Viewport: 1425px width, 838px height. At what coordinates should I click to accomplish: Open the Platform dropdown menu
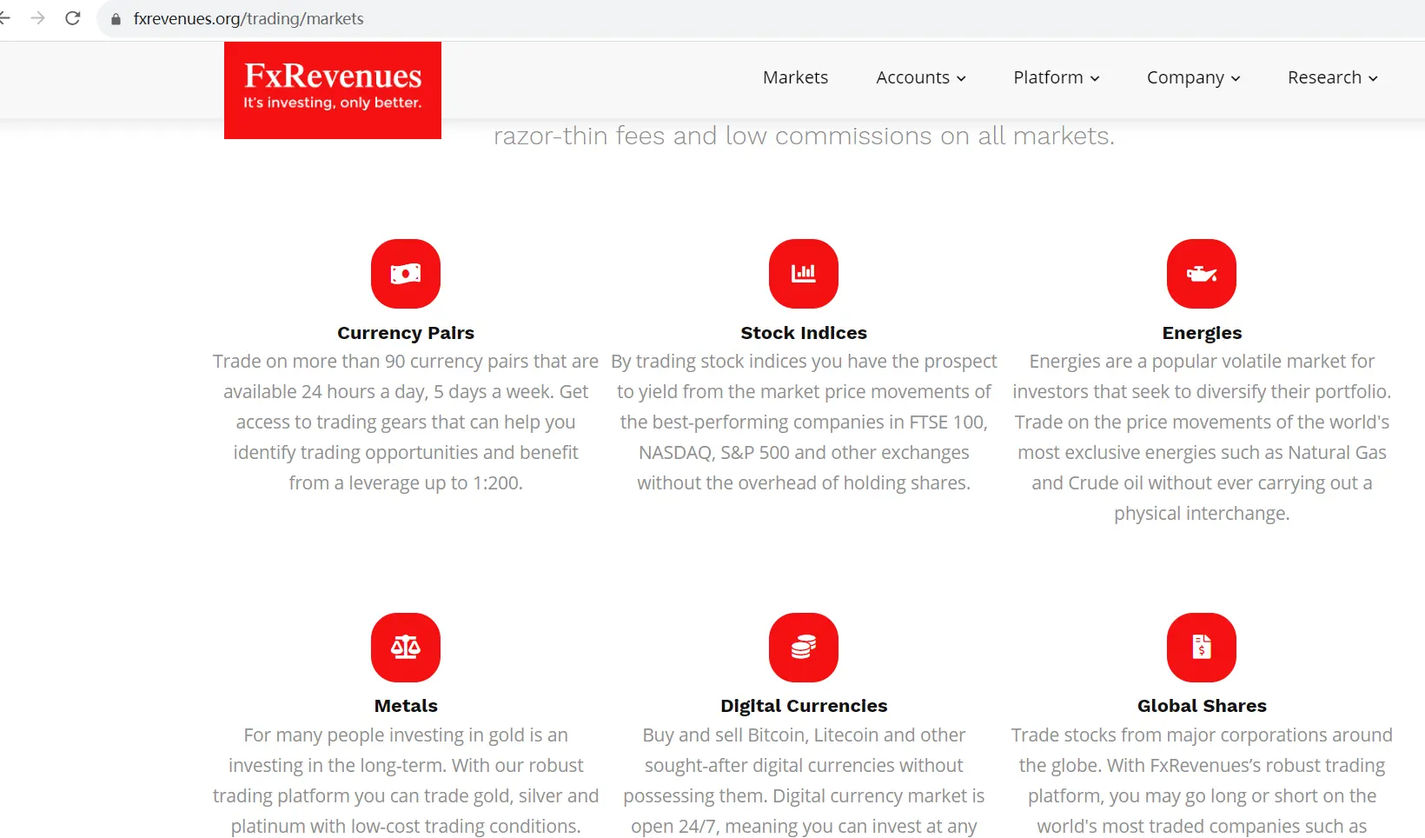pos(1056,77)
